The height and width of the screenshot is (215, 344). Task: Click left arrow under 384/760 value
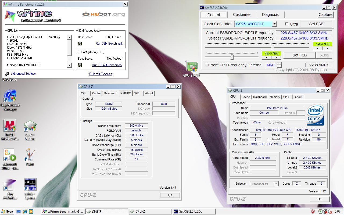[267, 58]
